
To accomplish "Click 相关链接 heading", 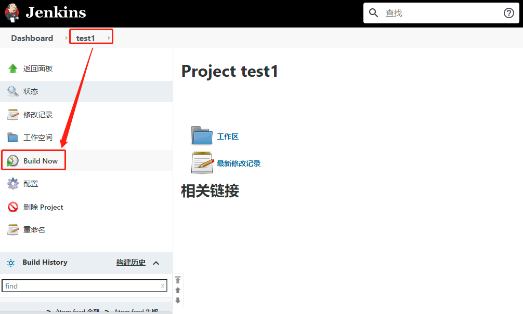I will 210,191.
